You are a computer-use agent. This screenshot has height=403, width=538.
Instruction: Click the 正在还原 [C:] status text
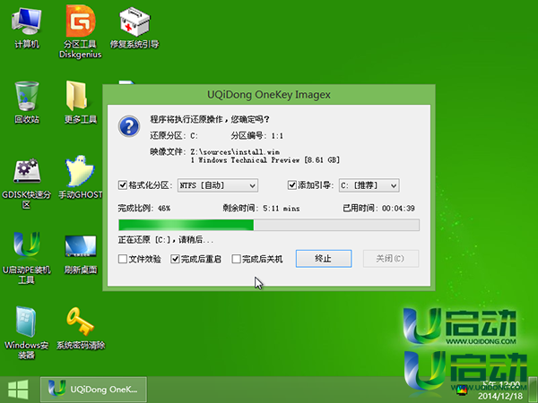(165, 239)
